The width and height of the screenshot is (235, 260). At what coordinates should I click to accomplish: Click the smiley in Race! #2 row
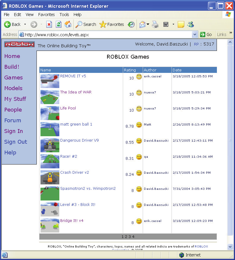pos(139,157)
